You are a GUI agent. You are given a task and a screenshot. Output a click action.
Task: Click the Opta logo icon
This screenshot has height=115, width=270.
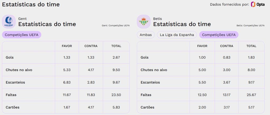coord(253,4)
